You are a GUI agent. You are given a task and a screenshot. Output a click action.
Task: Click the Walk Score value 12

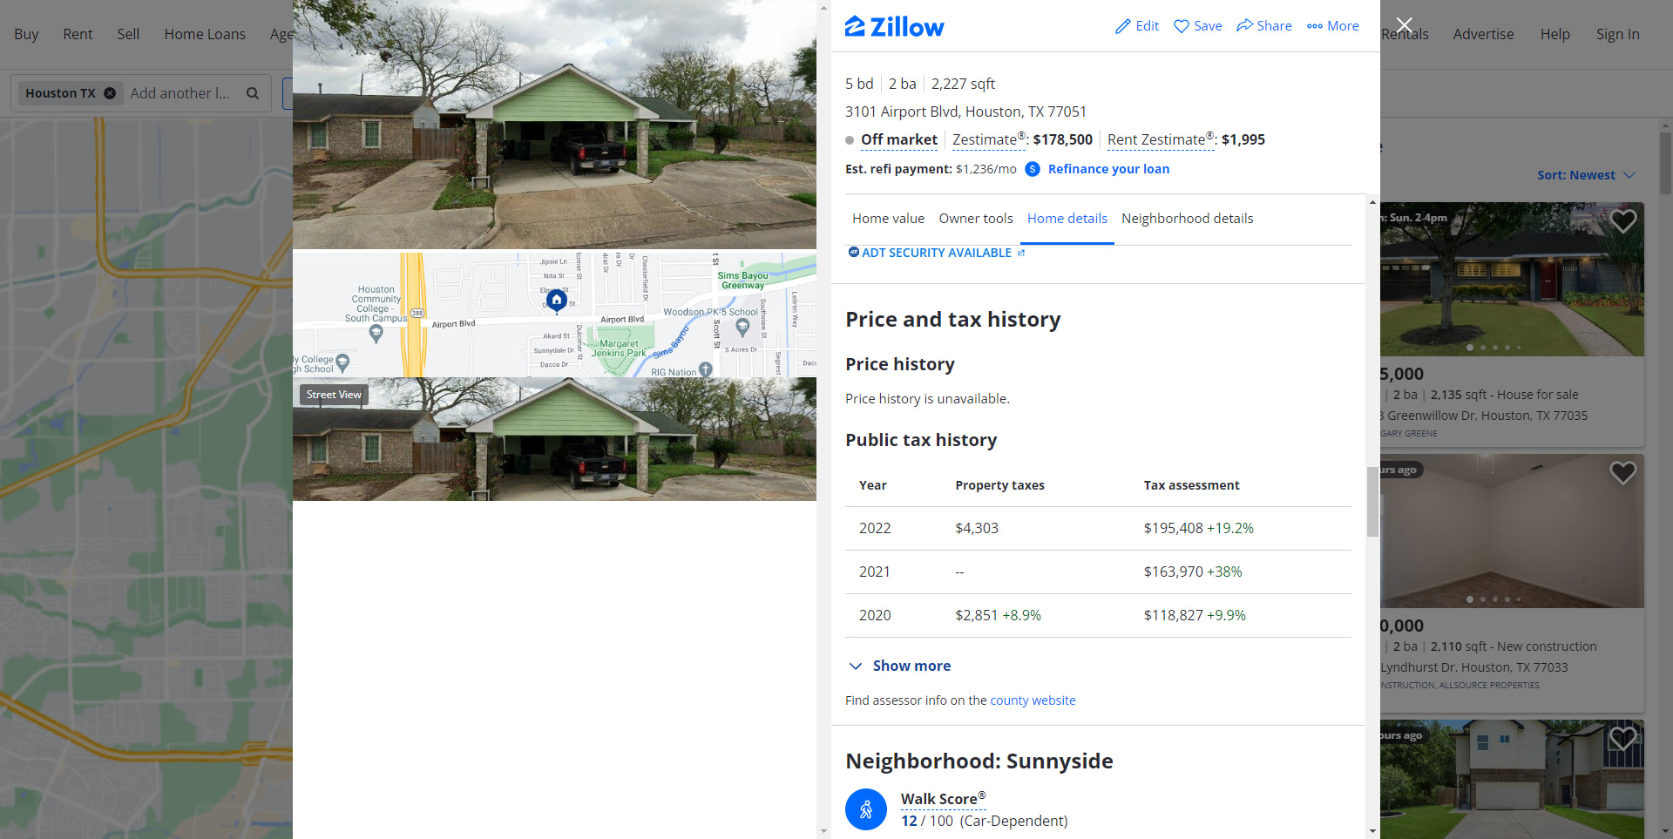(x=909, y=821)
